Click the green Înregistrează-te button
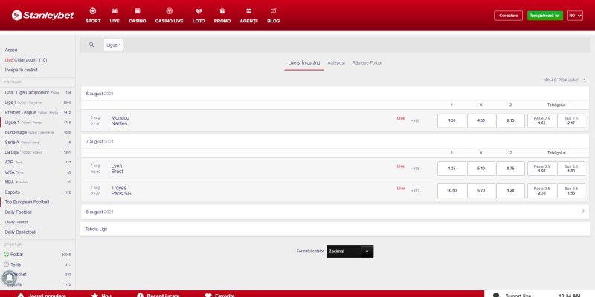 click(545, 16)
